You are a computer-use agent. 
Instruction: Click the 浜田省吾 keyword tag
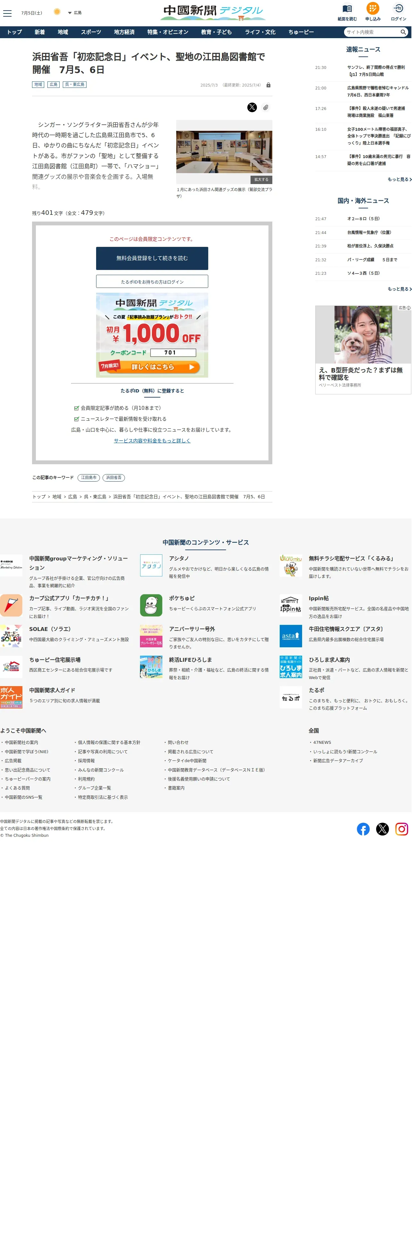(x=113, y=477)
